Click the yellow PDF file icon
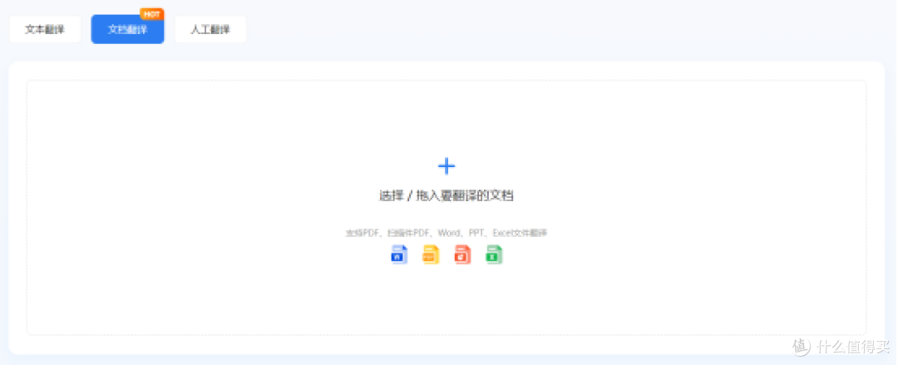 coord(430,254)
